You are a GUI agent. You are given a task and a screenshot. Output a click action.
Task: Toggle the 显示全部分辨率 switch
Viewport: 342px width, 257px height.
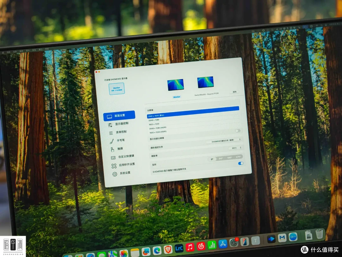point(238,131)
